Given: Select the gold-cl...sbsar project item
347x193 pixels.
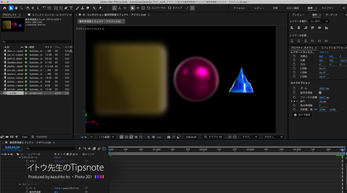Looking at the screenshot, I should pos(15,59).
